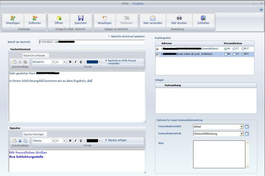Click the help icon in top-right corner
Screen dimensions: 265x176
261,9
